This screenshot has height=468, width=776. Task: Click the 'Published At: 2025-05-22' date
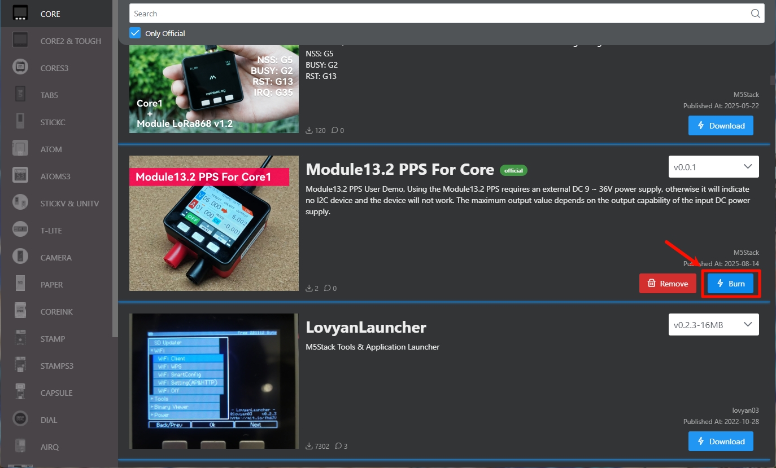(721, 106)
